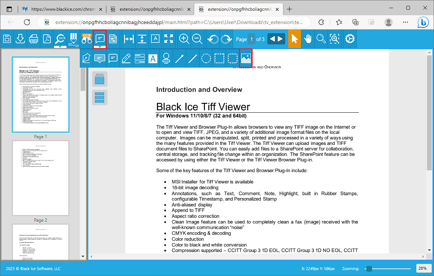The image size is (434, 276).
Task: Adjust the Zooming slider handle
Action: click(x=369, y=269)
